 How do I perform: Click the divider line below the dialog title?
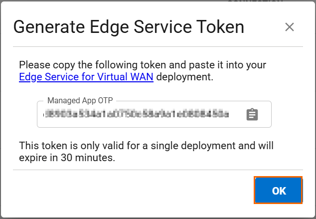pyautogui.click(x=158, y=46)
